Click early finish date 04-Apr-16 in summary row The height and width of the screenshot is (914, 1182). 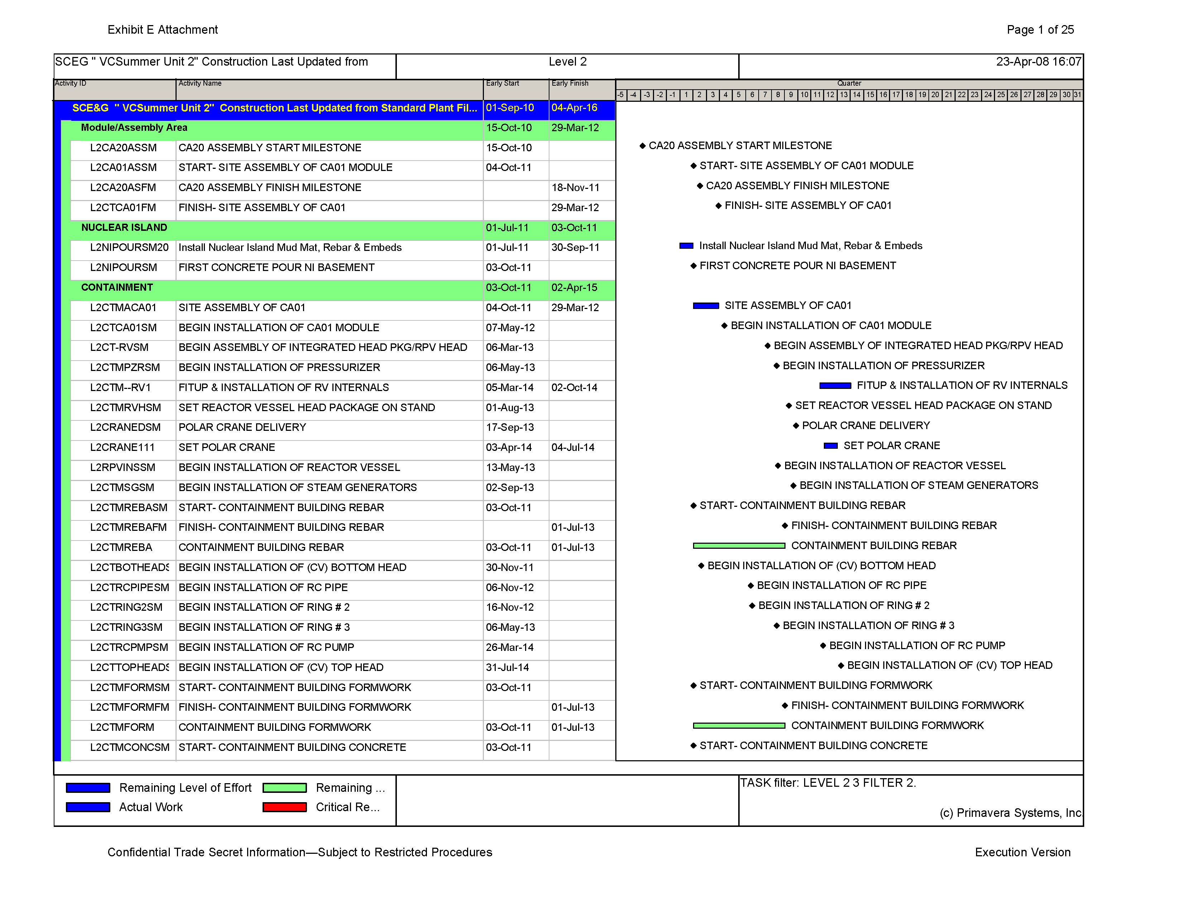pos(574,108)
